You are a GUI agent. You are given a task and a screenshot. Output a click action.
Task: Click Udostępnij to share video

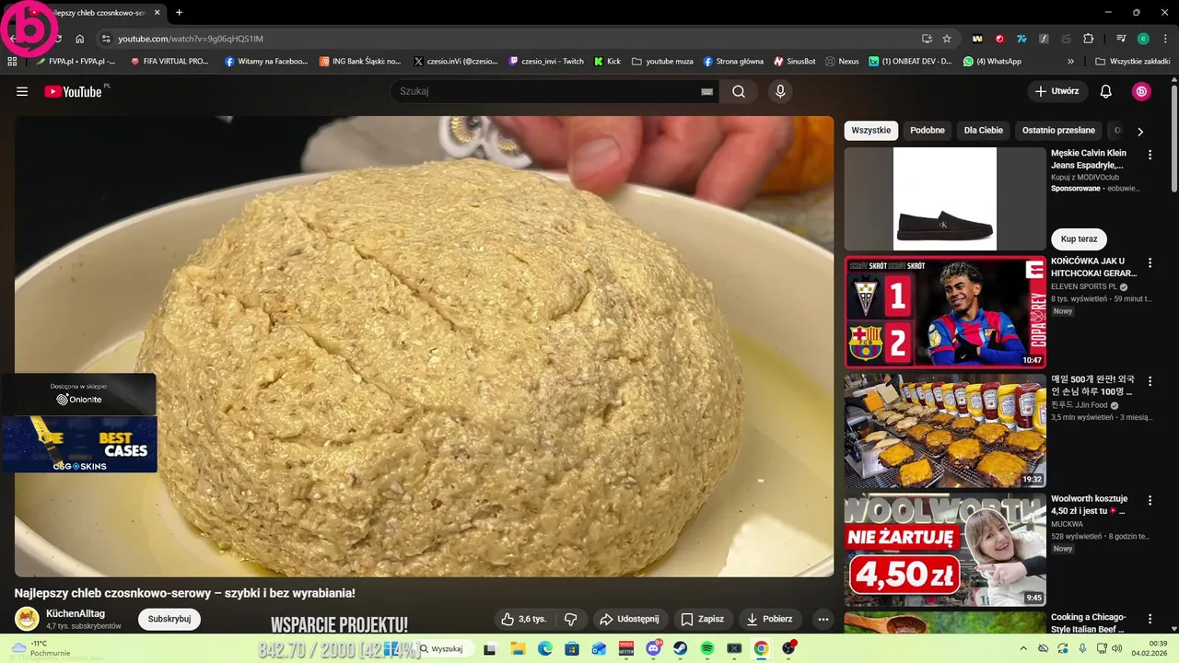630,619
